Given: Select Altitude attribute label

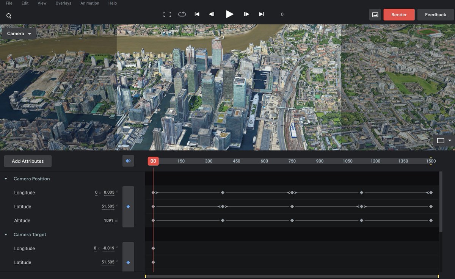Looking at the screenshot, I should click(22, 221).
